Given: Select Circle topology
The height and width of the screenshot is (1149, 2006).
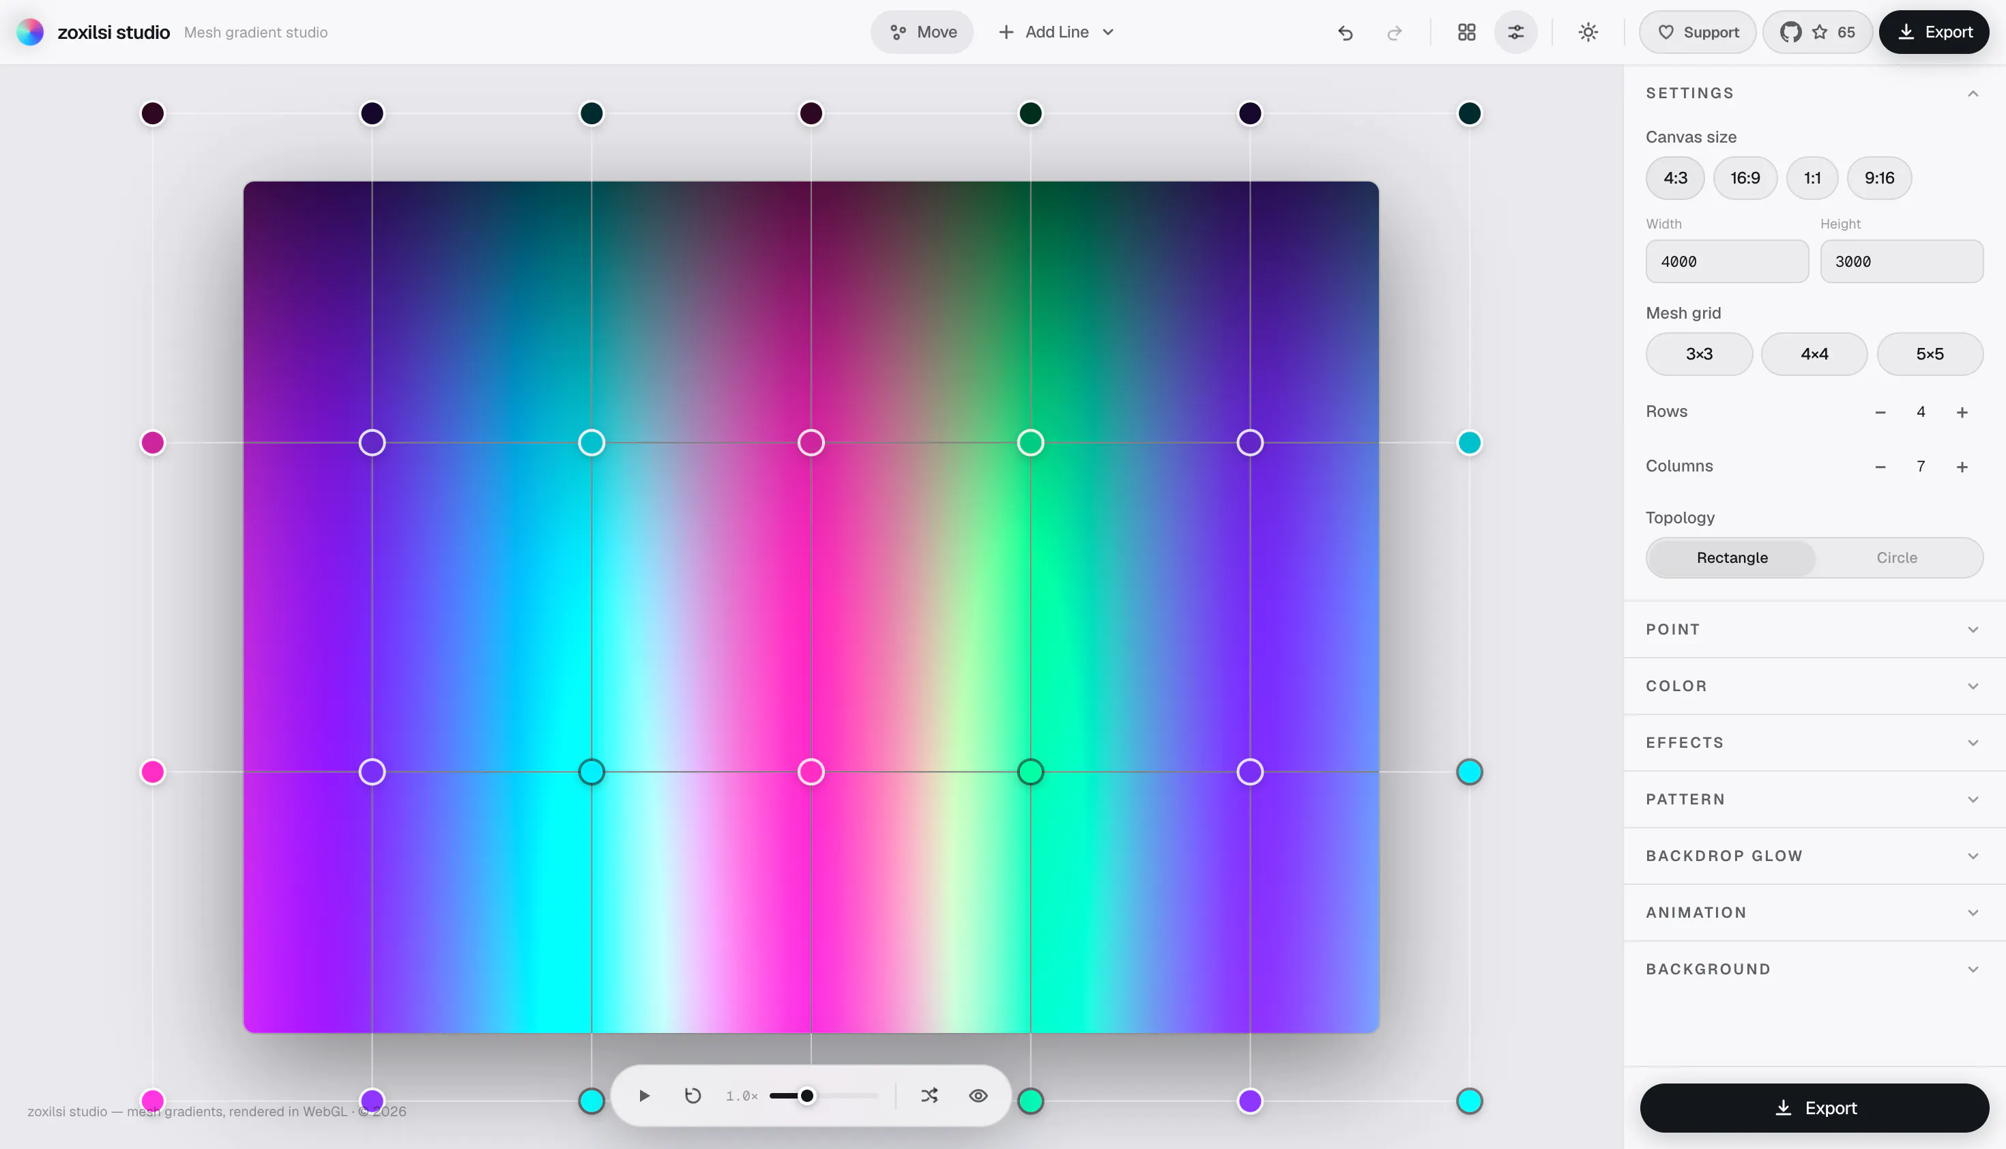Looking at the screenshot, I should pos(1896,558).
